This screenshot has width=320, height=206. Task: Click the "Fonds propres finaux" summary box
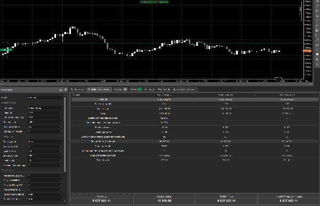point(289,199)
